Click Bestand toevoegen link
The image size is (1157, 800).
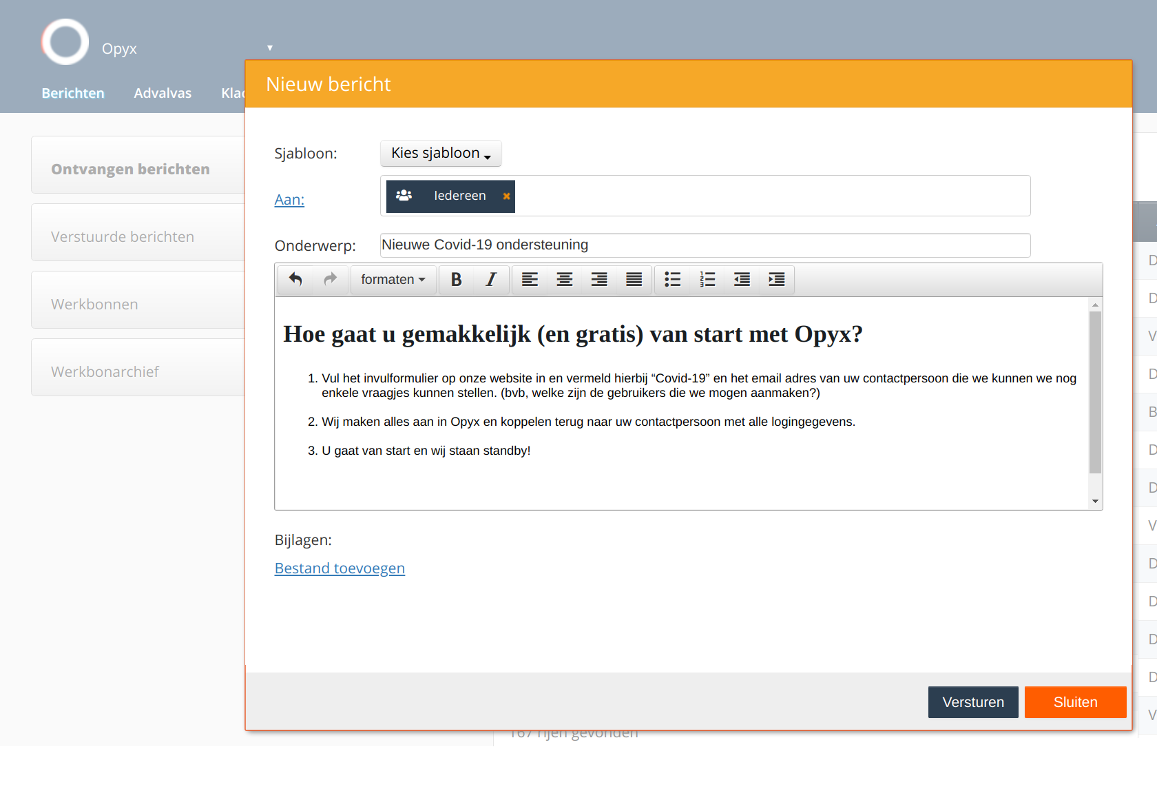point(340,568)
